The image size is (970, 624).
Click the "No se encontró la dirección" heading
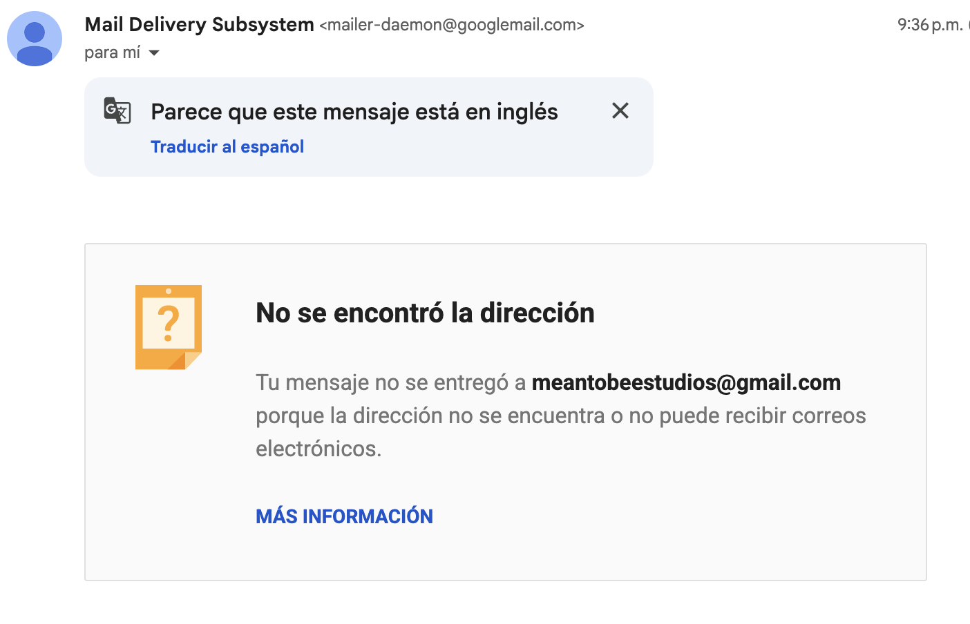coord(425,313)
